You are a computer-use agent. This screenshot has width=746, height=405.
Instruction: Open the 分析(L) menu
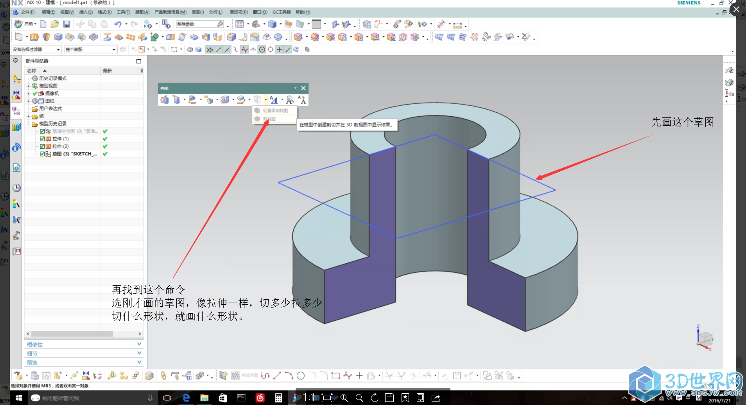click(215, 12)
